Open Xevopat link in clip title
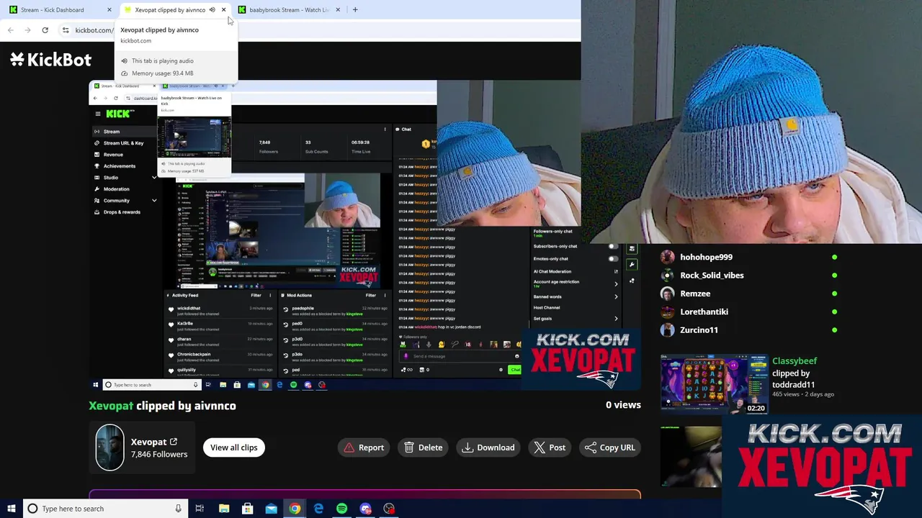Screen dimensions: 922x518 (x=111, y=406)
